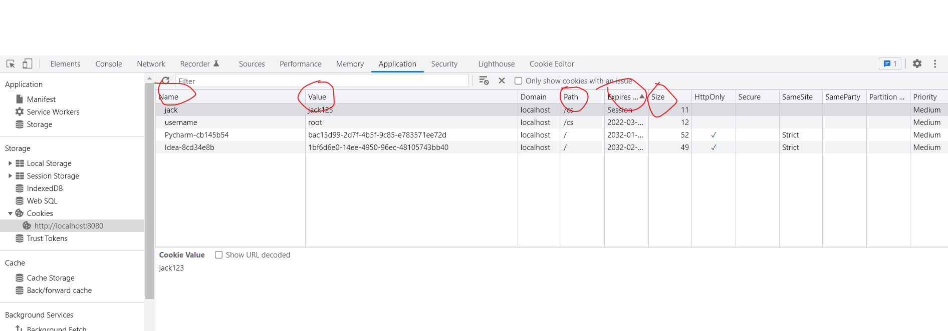Open the issues counter badge

(x=890, y=63)
